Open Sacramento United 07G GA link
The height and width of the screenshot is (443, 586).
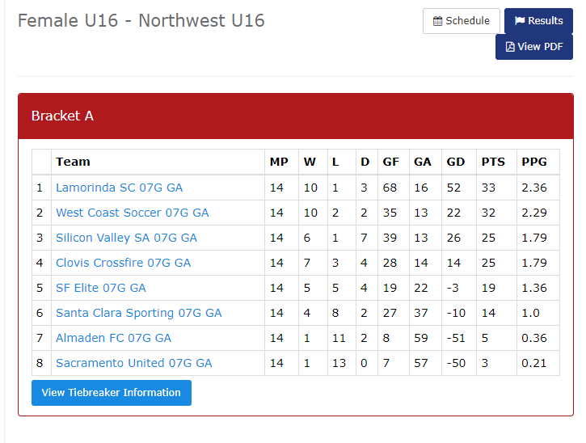pyautogui.click(x=133, y=363)
